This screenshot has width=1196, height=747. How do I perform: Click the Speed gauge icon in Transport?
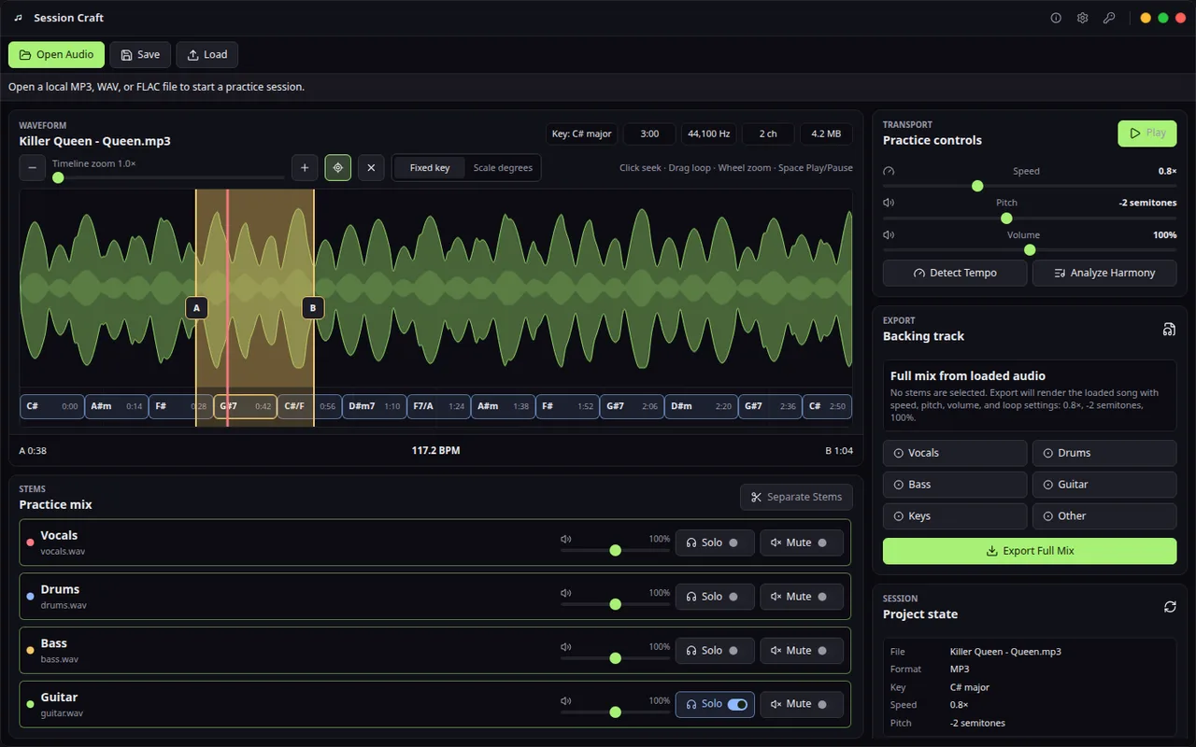pos(889,171)
